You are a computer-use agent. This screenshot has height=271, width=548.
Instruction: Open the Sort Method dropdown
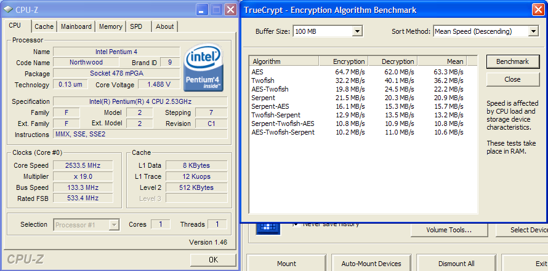pyautogui.click(x=533, y=31)
